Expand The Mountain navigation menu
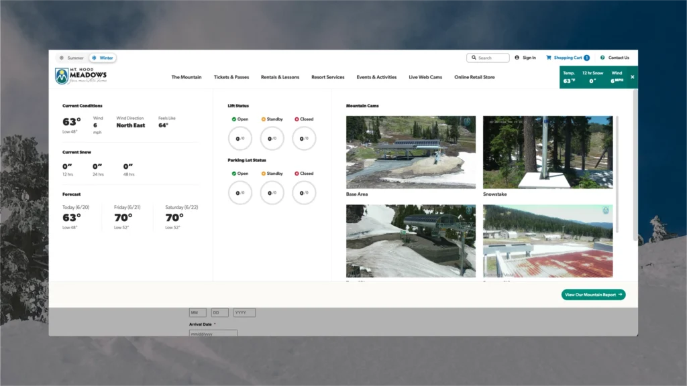This screenshot has height=386, width=687. (x=186, y=77)
